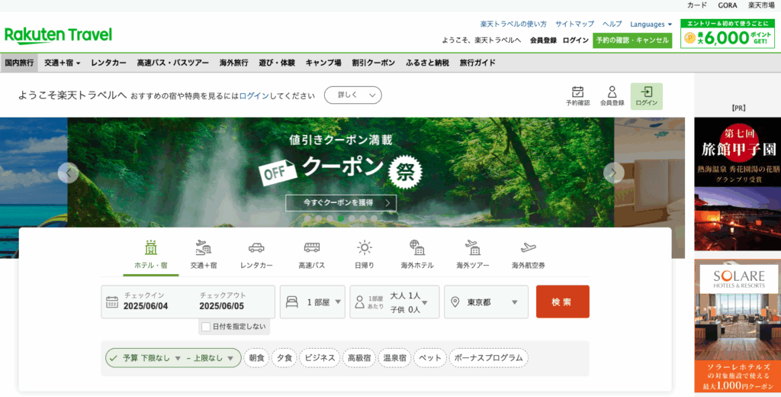Select the 海外ツアー plane building icon

click(x=472, y=247)
